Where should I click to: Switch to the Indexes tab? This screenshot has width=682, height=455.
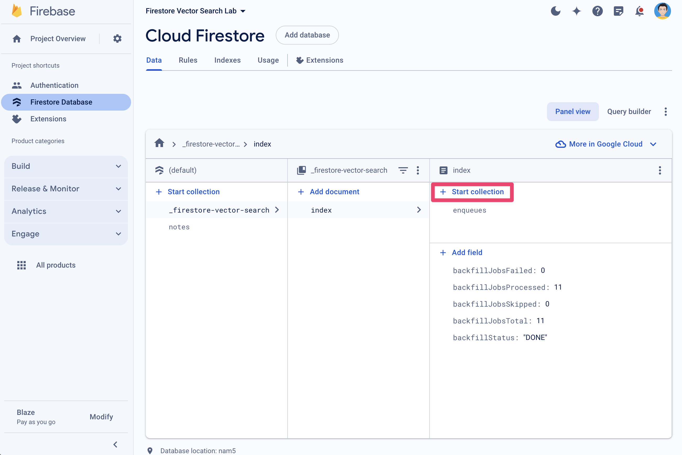click(x=228, y=60)
